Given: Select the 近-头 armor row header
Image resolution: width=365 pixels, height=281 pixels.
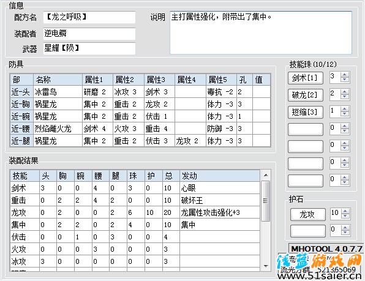Looking at the screenshot, I should click(x=21, y=92).
